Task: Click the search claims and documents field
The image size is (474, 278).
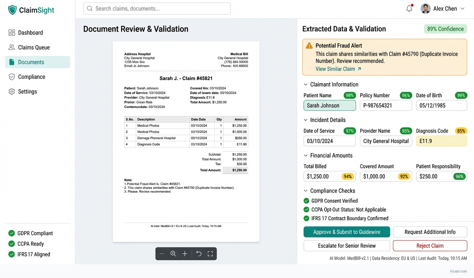Action: (x=157, y=9)
